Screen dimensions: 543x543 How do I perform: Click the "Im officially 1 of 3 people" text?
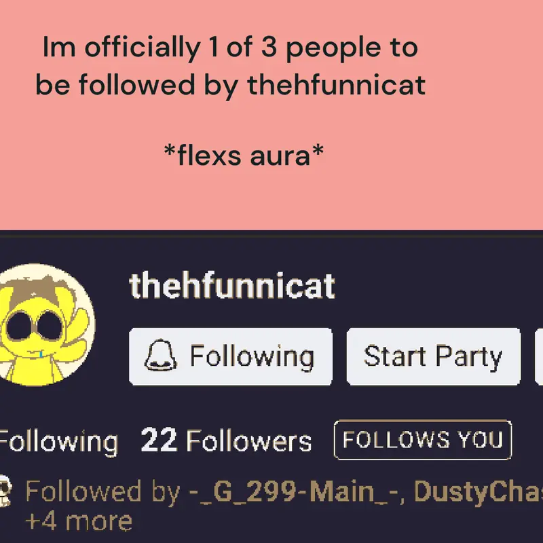pos(230,48)
